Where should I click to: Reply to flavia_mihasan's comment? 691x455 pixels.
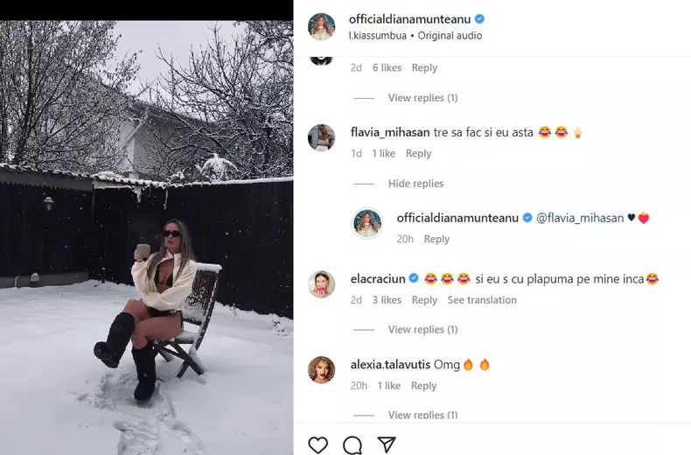(x=418, y=154)
